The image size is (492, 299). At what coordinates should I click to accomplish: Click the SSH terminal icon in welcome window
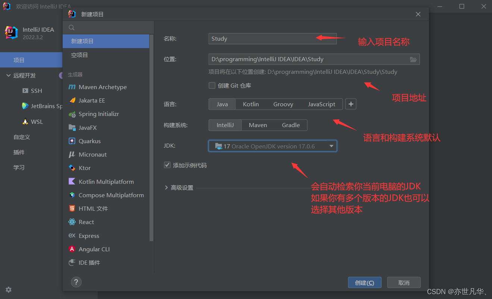point(25,91)
